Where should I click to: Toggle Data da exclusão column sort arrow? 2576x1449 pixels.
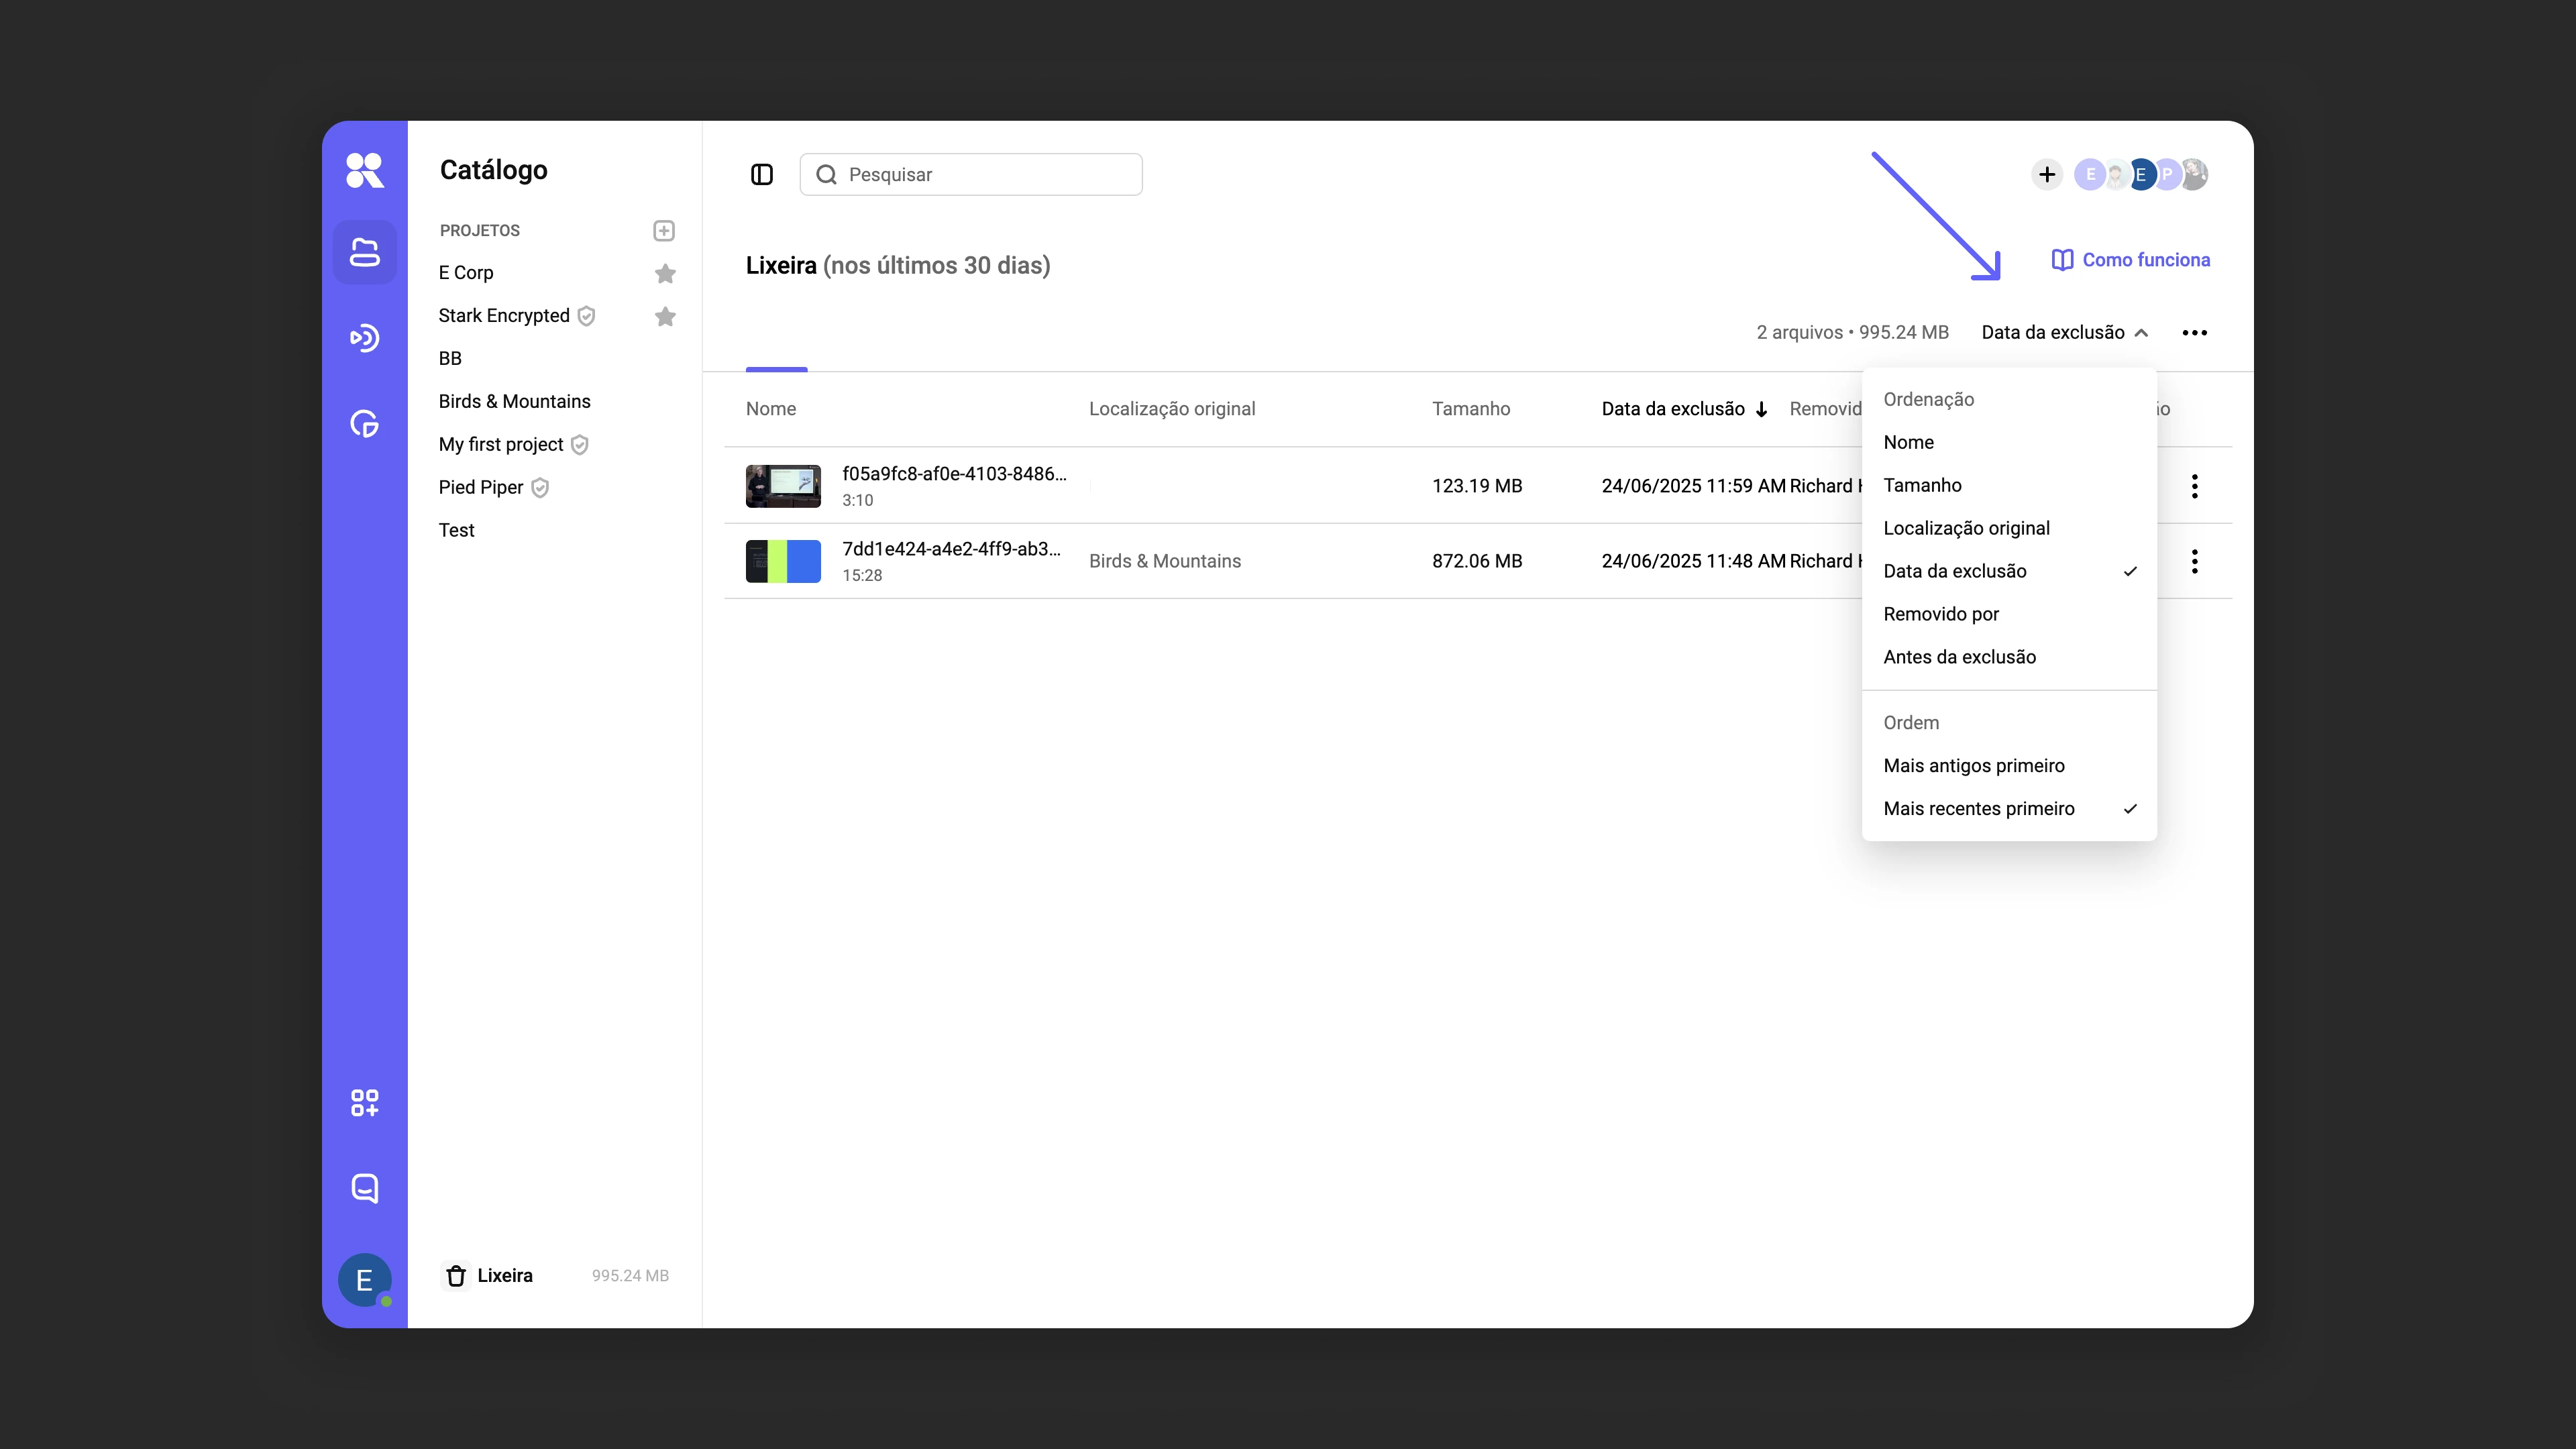click(1762, 409)
